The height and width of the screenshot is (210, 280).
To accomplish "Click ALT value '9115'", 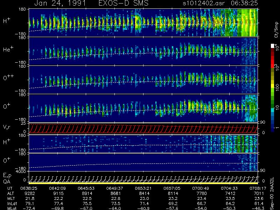I will click(x=58, y=194).
